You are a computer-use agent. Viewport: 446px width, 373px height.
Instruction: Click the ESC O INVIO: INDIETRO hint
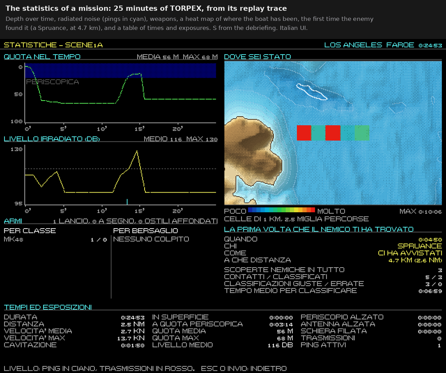pos(244,369)
